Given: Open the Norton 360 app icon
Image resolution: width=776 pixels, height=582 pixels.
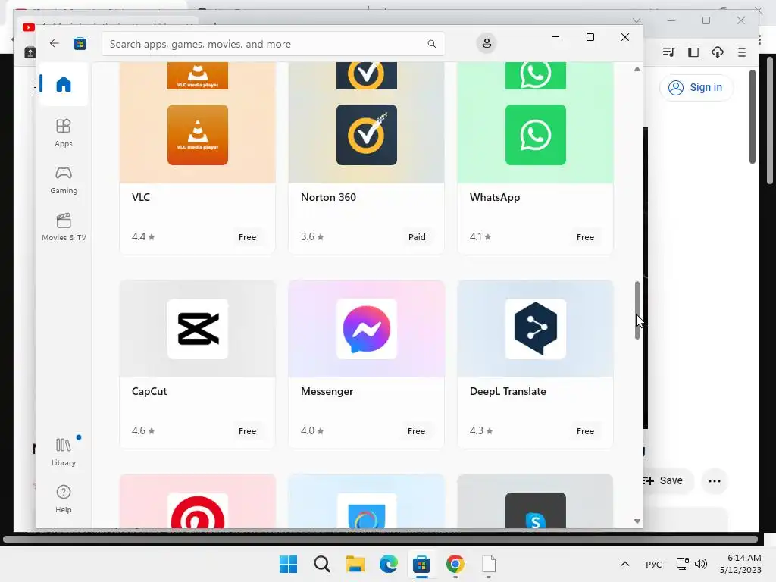Looking at the screenshot, I should (x=366, y=135).
